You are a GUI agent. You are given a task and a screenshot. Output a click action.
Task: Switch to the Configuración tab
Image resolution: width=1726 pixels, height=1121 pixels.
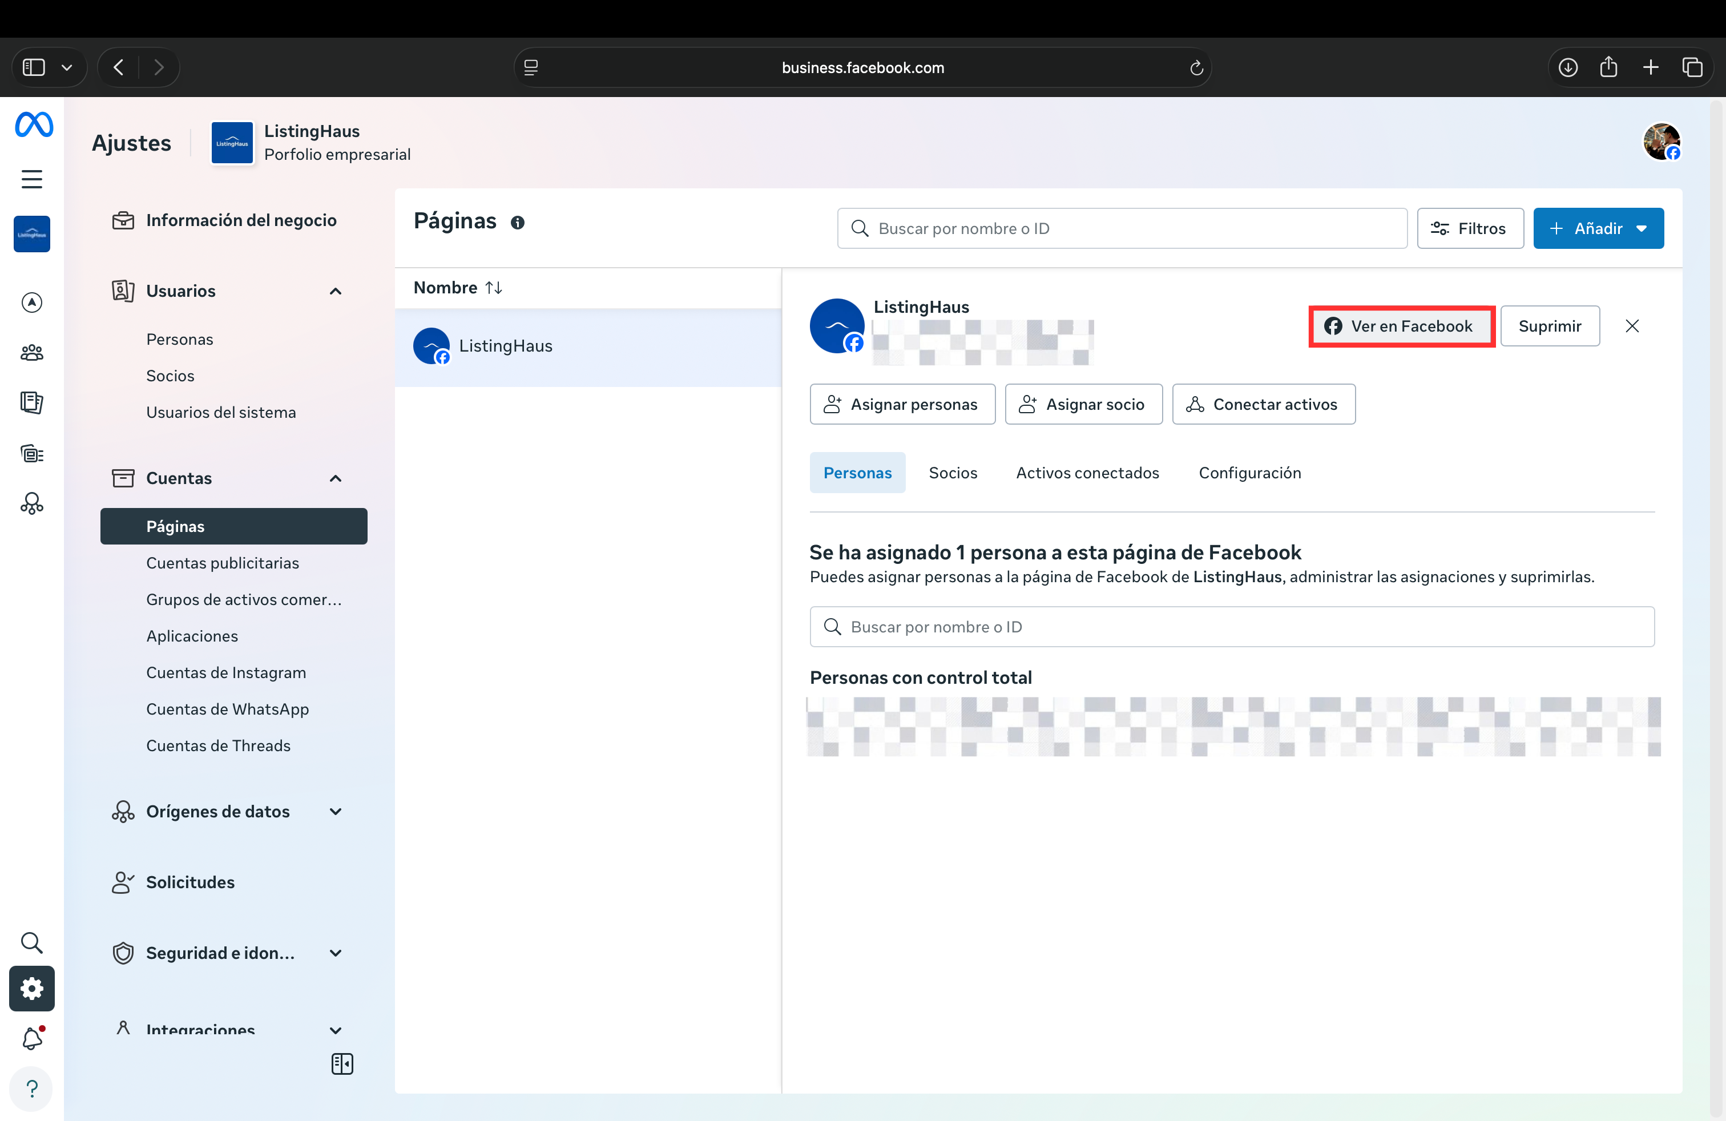[x=1249, y=473]
